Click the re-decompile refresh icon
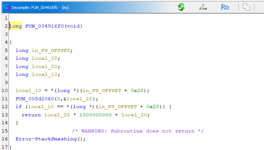This screenshot has width=264, height=150. coord(181,7)
